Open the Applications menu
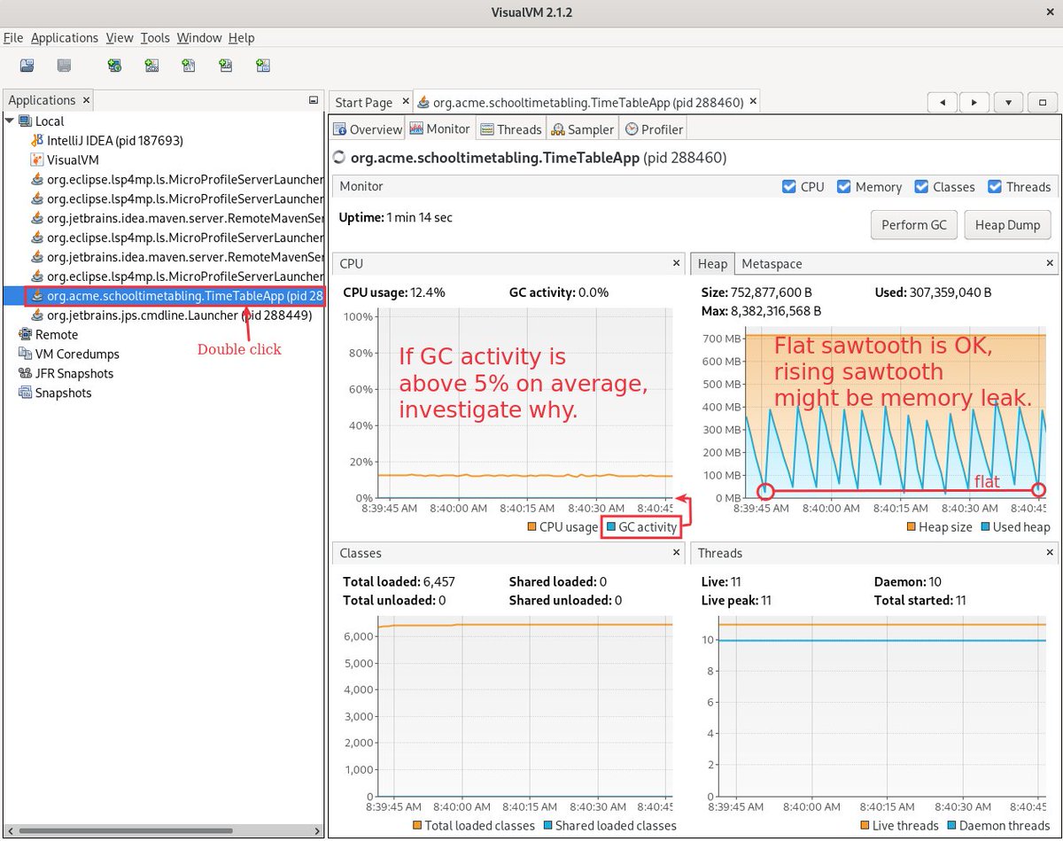 click(65, 37)
